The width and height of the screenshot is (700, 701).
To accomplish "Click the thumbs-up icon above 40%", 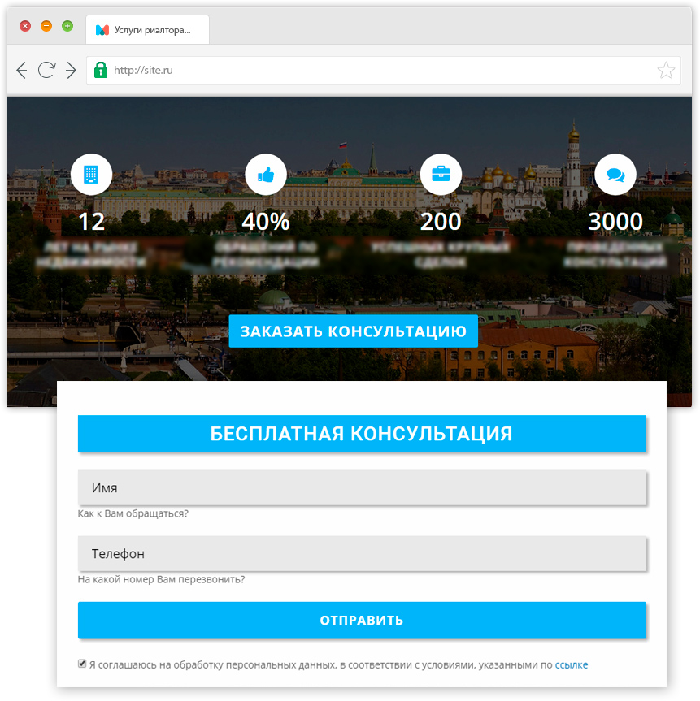I will pyautogui.click(x=266, y=174).
